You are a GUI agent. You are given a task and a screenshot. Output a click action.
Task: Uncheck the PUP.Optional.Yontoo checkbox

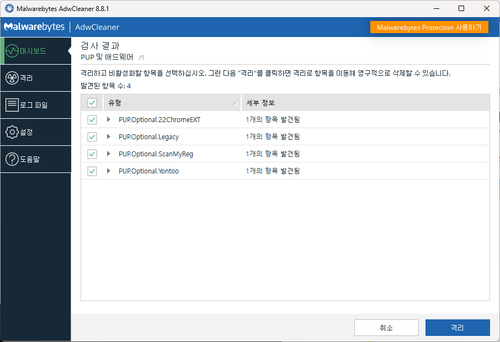pyautogui.click(x=92, y=171)
